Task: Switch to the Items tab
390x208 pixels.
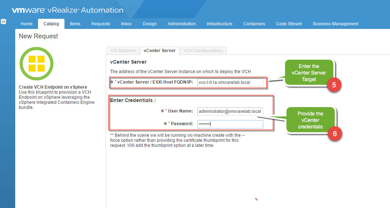Action: [x=75, y=24]
